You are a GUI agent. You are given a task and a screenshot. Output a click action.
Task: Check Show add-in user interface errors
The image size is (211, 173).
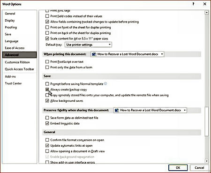coord(47,162)
